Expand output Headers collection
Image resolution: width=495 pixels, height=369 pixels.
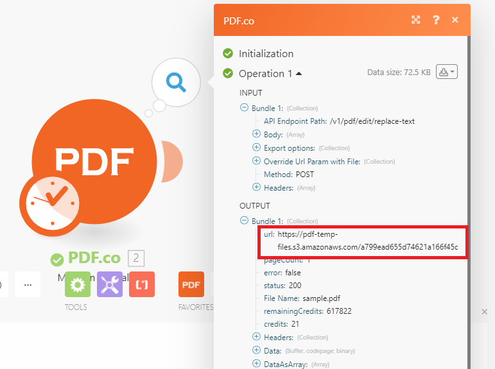256,337
